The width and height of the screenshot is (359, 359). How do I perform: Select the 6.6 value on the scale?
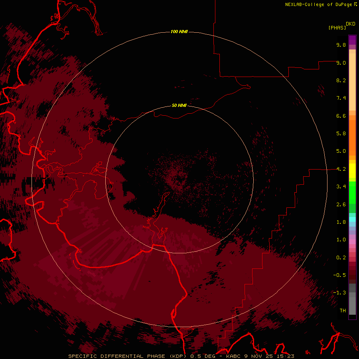[x=341, y=116]
